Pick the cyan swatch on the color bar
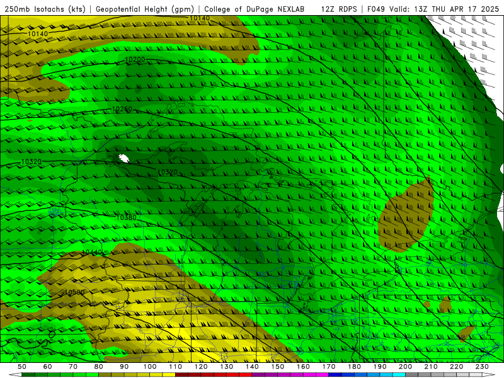The height and width of the screenshot is (378, 504). click(399, 375)
